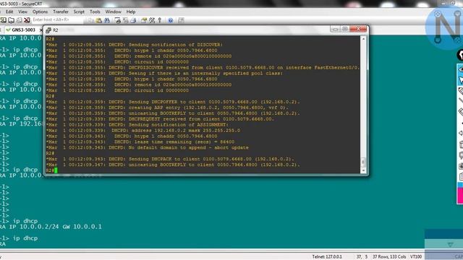Click the 37, 5 cursor position status
Image resolution: width=463 pixels, height=260 pixels.
click(x=362, y=256)
